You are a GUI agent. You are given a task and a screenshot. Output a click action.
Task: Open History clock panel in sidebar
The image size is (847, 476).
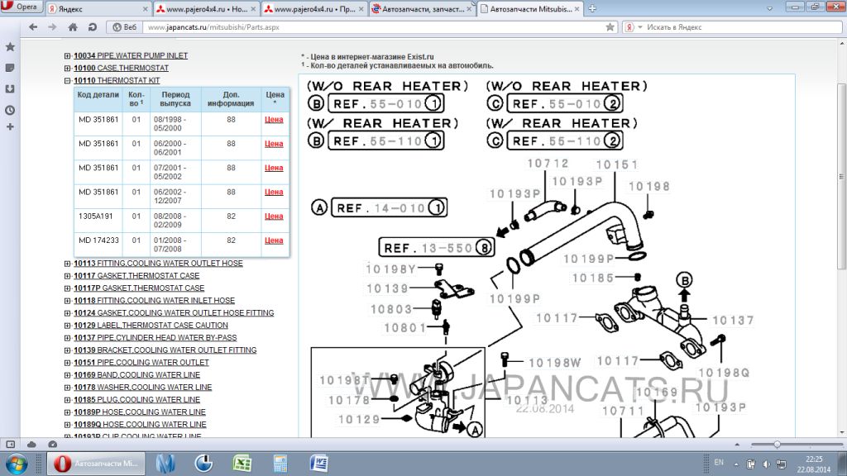10,110
